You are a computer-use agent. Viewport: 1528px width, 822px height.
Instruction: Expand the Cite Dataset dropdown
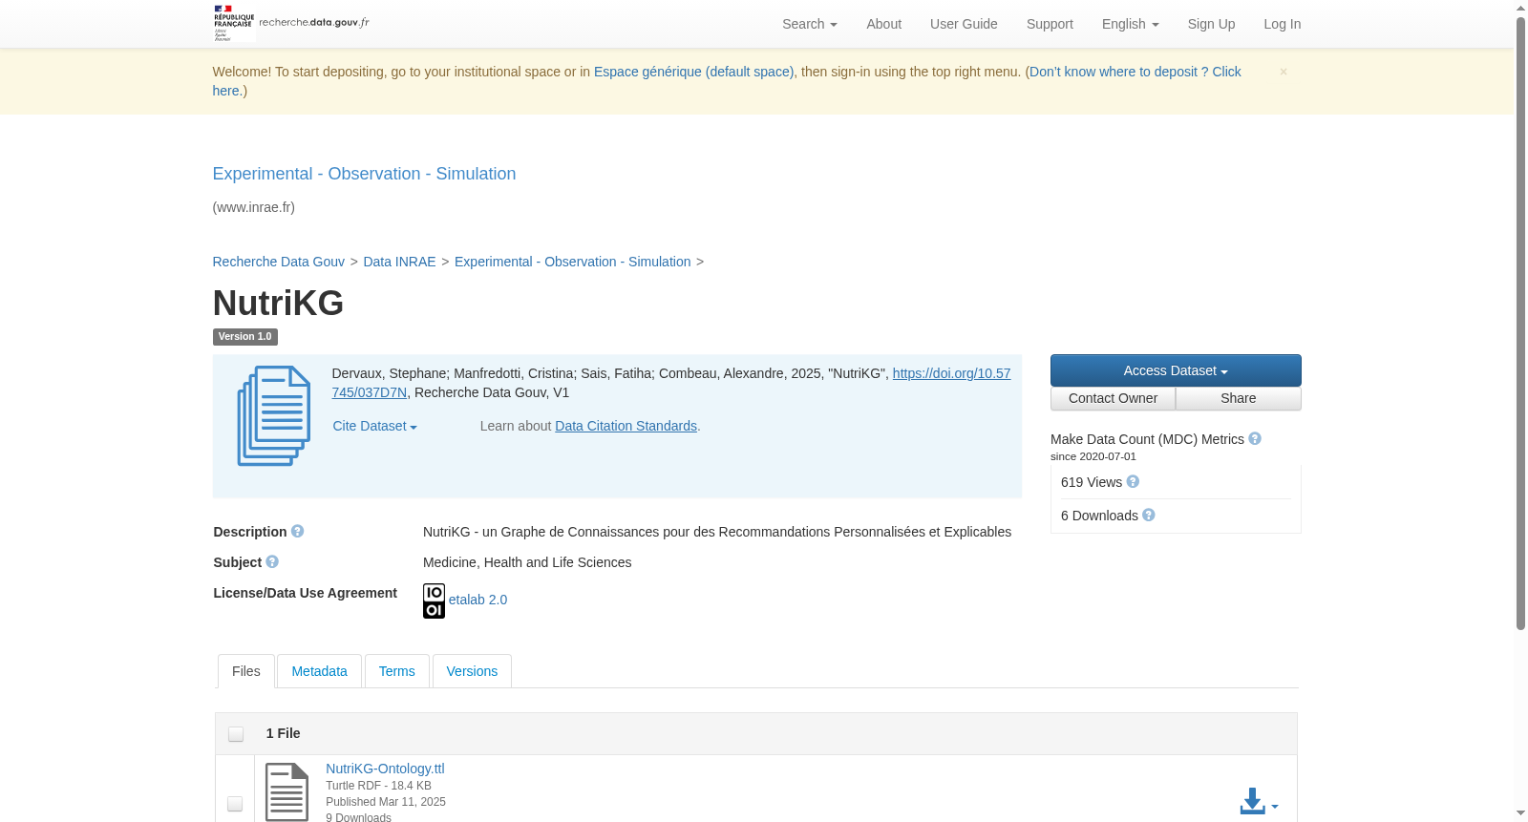click(375, 426)
